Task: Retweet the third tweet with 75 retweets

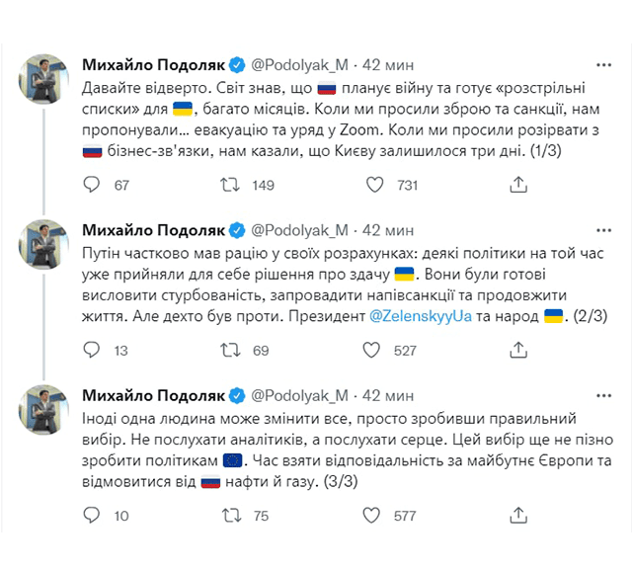Action: (231, 515)
